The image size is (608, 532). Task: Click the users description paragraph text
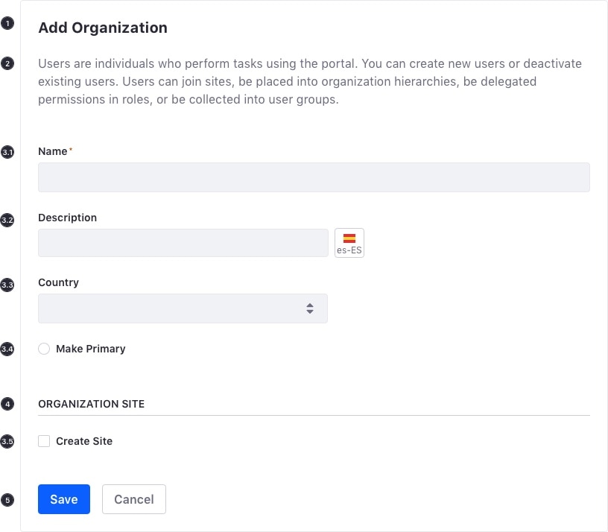coord(310,81)
